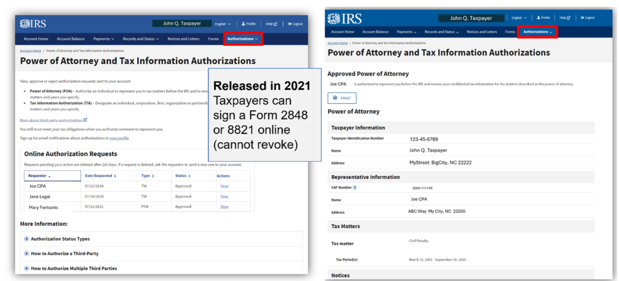Open Records and Status menu in left window
Viewport: 619px width, 281px height.
[141, 39]
